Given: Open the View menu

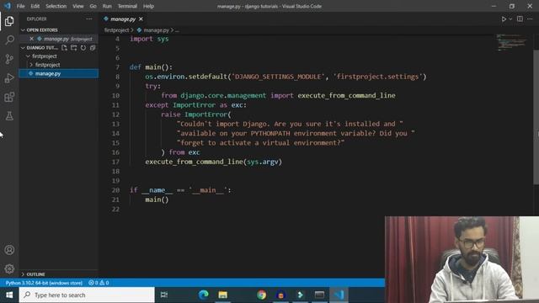Looking at the screenshot, I should click(x=78, y=6).
